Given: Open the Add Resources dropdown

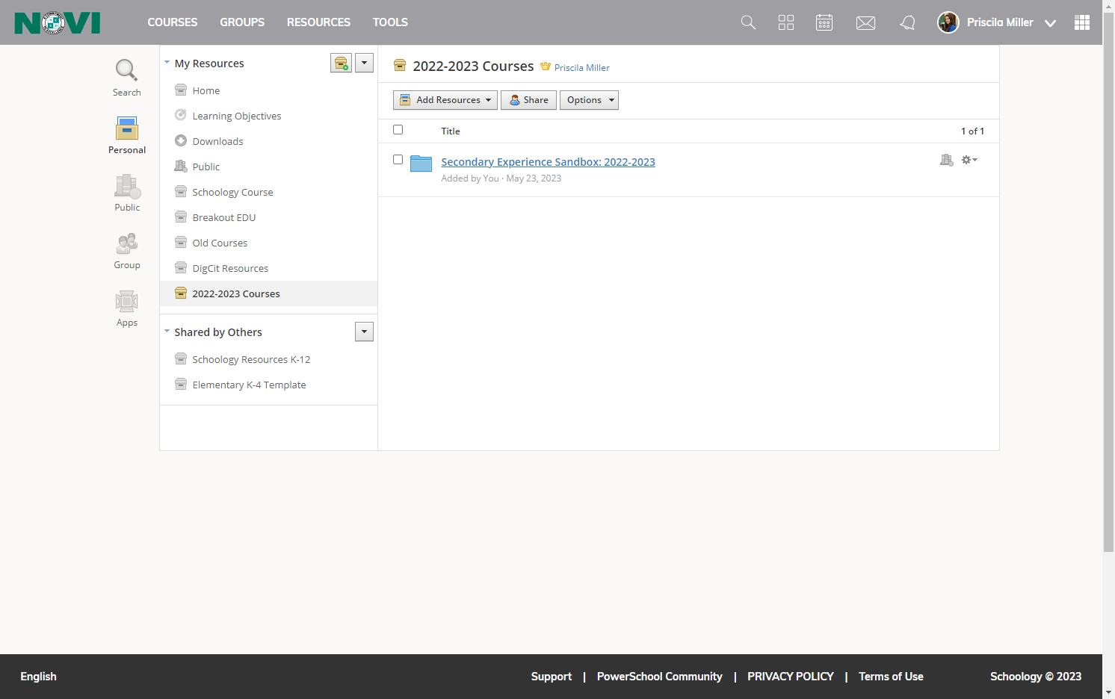Looking at the screenshot, I should 445,100.
